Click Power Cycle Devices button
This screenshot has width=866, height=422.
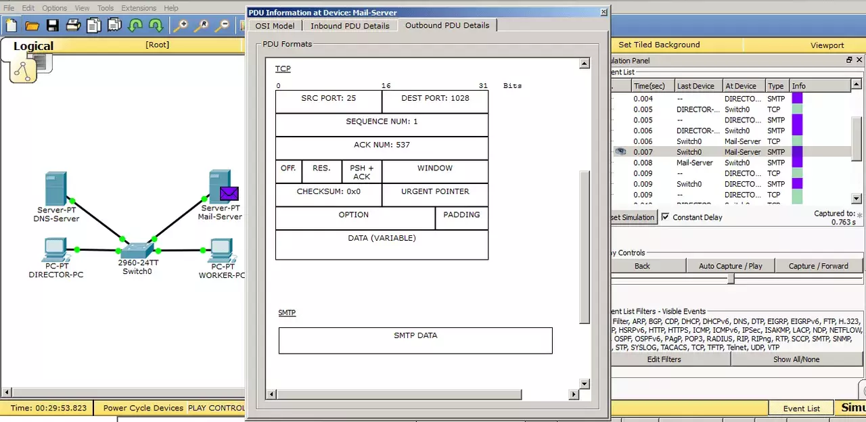143,408
